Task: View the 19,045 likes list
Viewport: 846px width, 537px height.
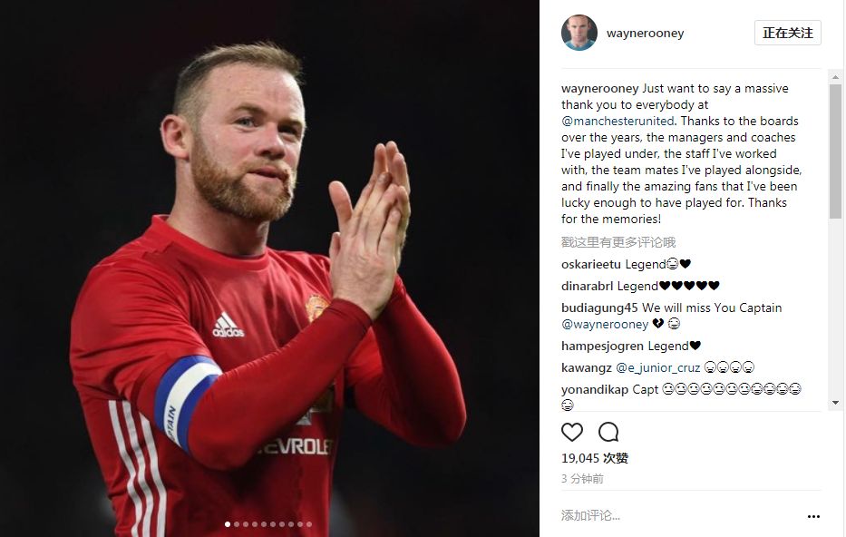Action: (595, 458)
